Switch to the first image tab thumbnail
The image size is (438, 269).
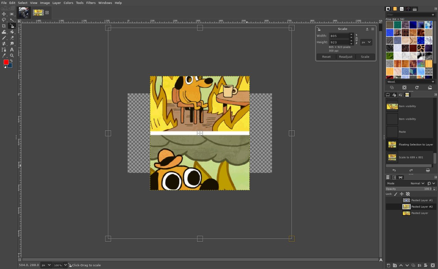[x=24, y=13]
